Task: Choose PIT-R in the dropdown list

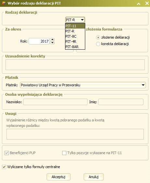Action: (x=75, y=31)
